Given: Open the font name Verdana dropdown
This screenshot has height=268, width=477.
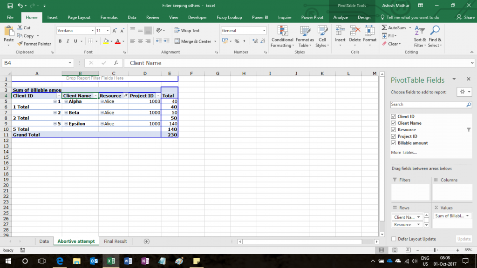Looking at the screenshot, I should (x=93, y=31).
